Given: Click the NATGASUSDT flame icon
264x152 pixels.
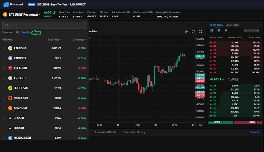Looking at the screenshot, I should click(10, 138).
